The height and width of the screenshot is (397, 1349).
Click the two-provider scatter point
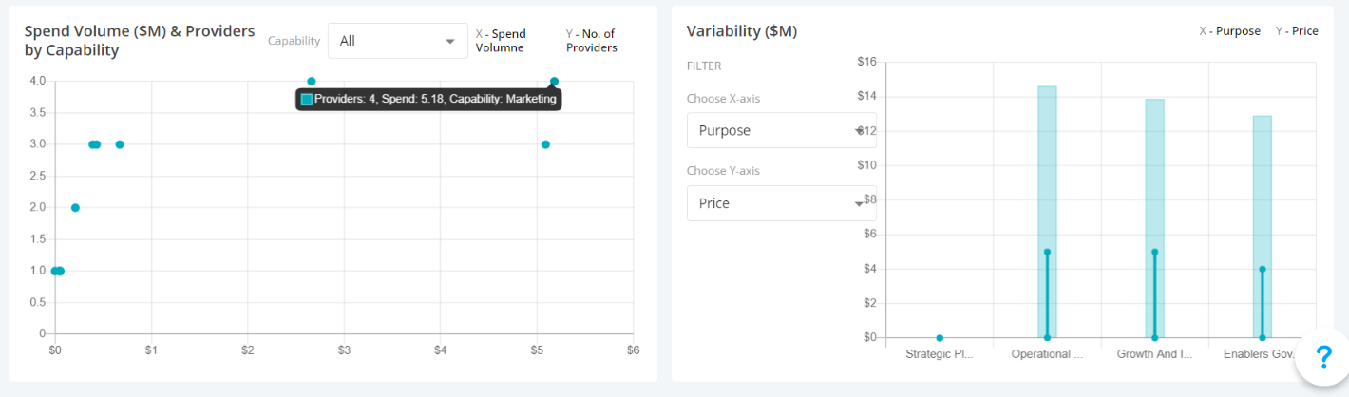click(75, 207)
